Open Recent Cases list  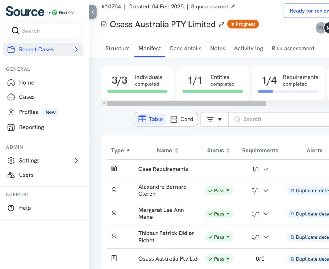(43, 49)
